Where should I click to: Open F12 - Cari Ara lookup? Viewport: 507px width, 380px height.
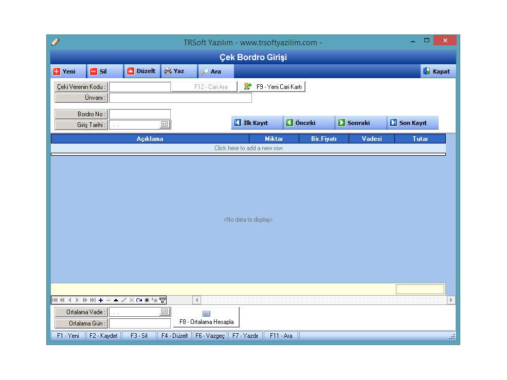click(204, 87)
